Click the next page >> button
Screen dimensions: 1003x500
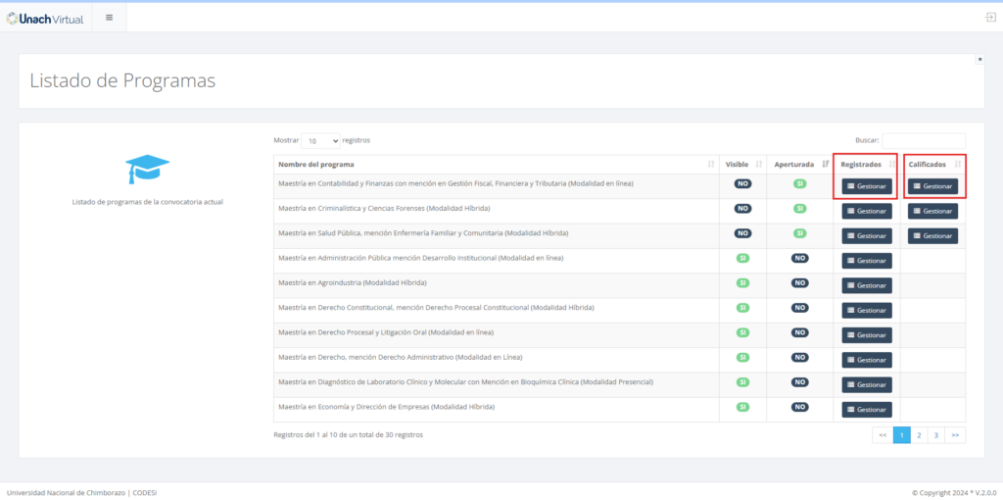coord(955,435)
